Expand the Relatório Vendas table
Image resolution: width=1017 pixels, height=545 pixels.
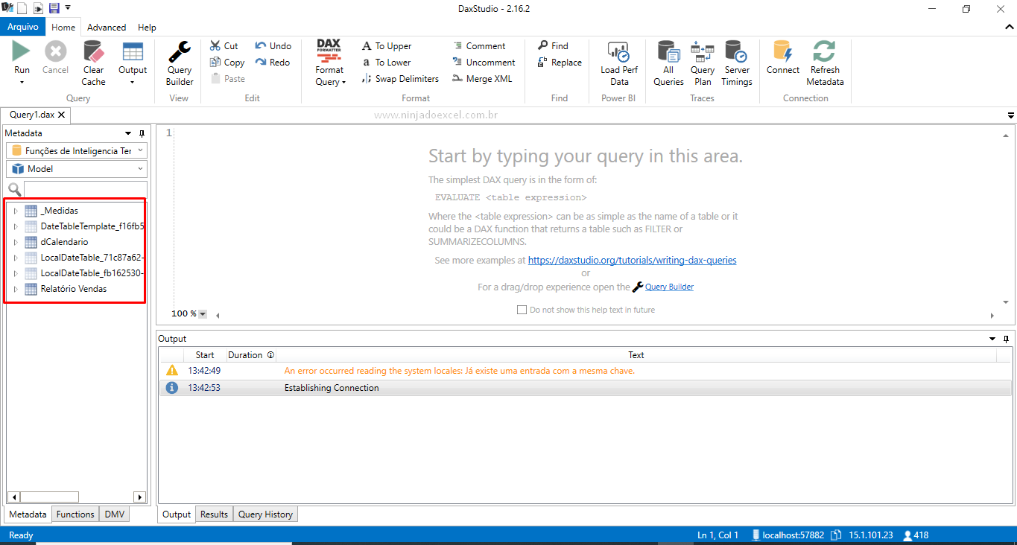point(15,289)
